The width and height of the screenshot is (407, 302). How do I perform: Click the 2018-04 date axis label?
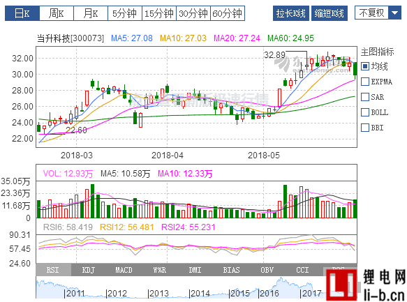click(x=168, y=156)
